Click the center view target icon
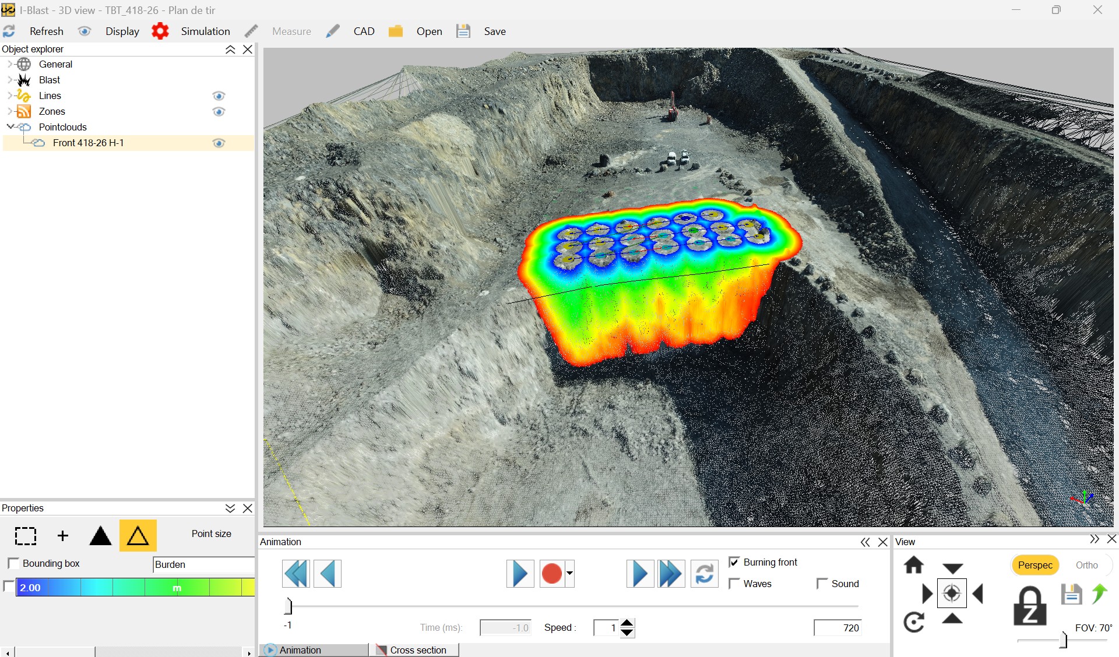Screen dimensions: 1119x657 [951, 594]
